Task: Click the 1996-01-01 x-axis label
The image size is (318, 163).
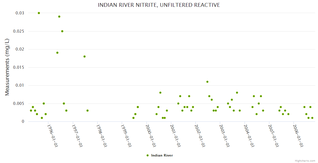Action: point(52,136)
